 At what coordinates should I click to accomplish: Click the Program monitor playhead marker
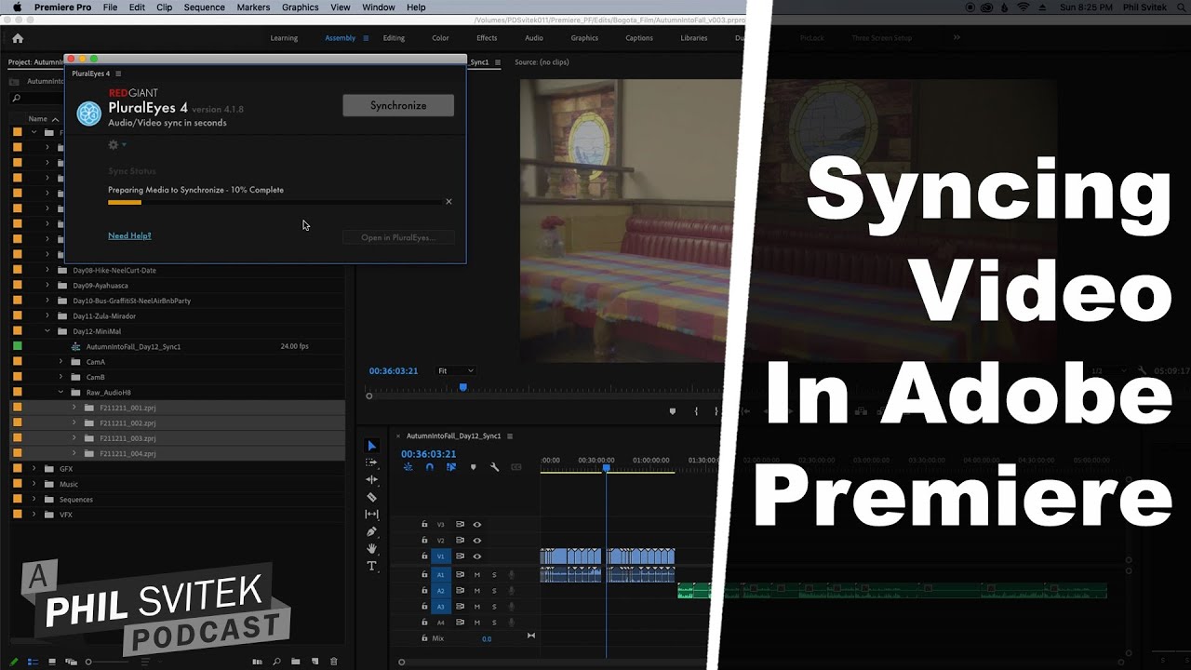(x=462, y=387)
